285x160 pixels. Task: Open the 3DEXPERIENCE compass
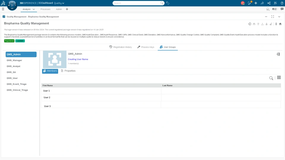[x=12, y=5]
